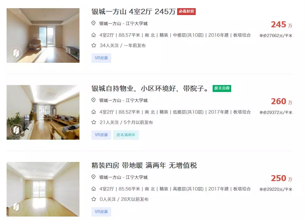Image resolution: width=305 pixels, height=220 pixels.
Task: Click house icon next to 85.56平米 details
Action: point(94,189)
